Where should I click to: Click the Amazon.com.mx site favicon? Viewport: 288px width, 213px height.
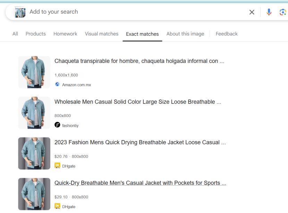coord(57,84)
